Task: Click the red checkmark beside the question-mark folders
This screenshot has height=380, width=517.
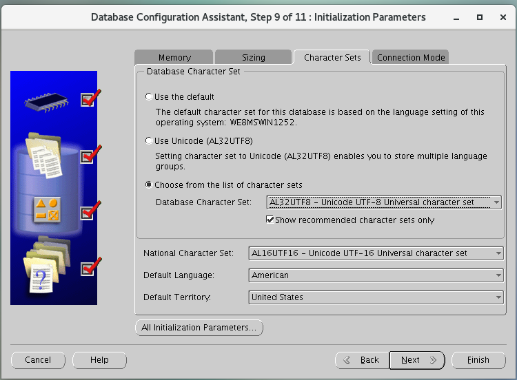Action: 91,266
